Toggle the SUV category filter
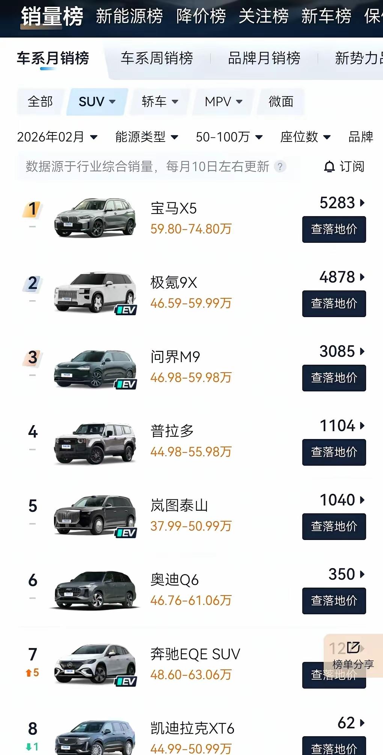Screen dimensions: 383x755 [97, 102]
